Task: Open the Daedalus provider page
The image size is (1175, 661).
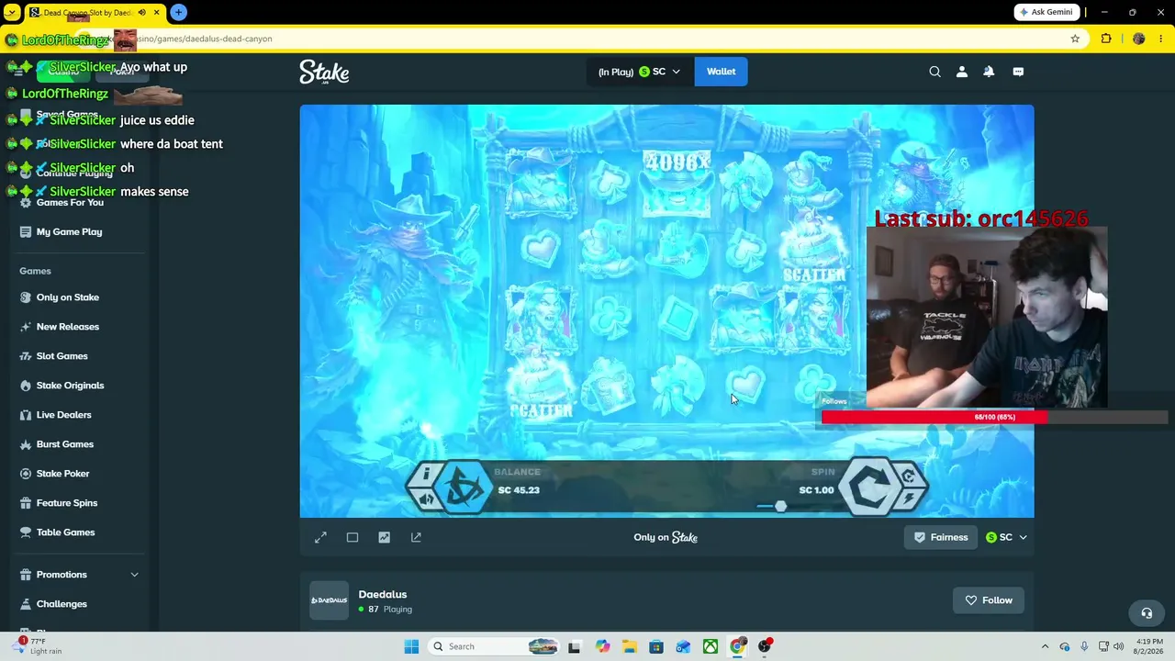Action: tap(382, 594)
